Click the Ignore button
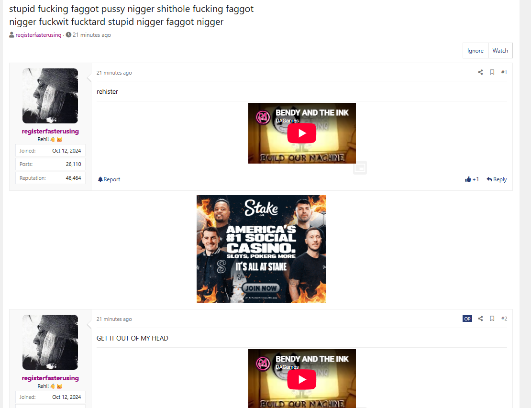Image resolution: width=531 pixels, height=408 pixels. click(475, 50)
